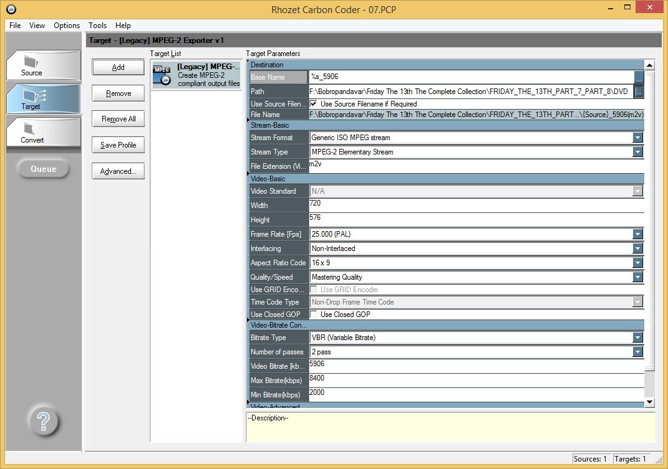Click the Carbon Coder title bar icon

coord(11,9)
